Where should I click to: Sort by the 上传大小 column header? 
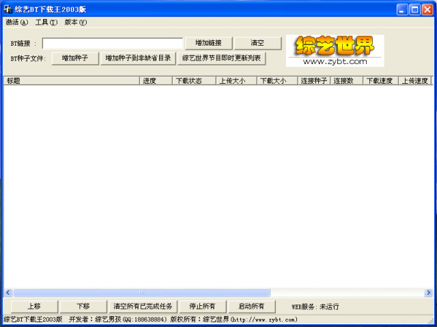[236, 81]
